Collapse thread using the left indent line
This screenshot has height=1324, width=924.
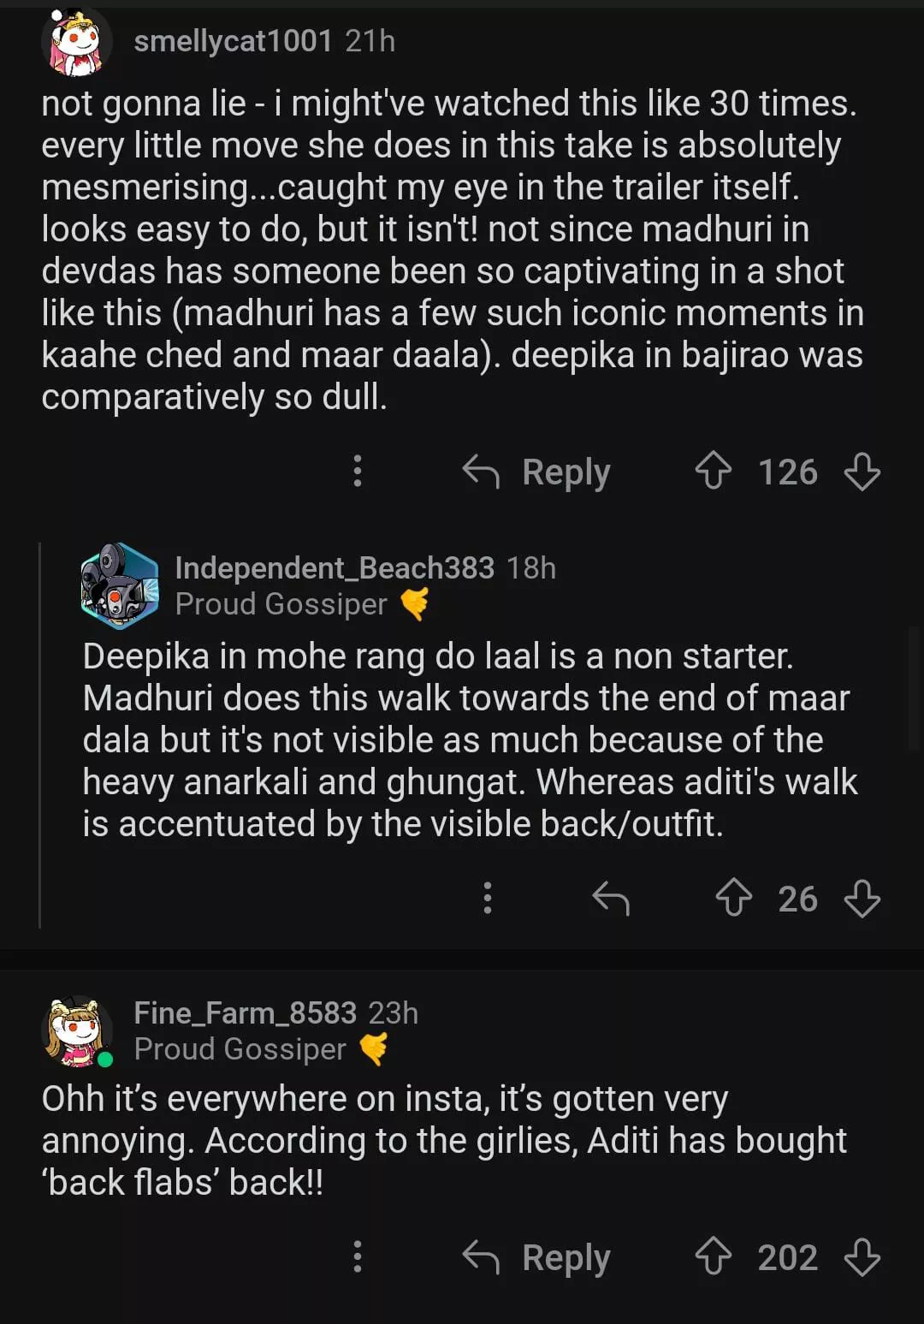pyautogui.click(x=40, y=736)
